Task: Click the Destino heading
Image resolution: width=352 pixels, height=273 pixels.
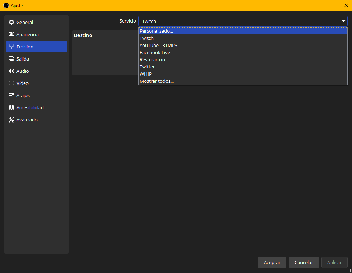Action: [x=83, y=35]
